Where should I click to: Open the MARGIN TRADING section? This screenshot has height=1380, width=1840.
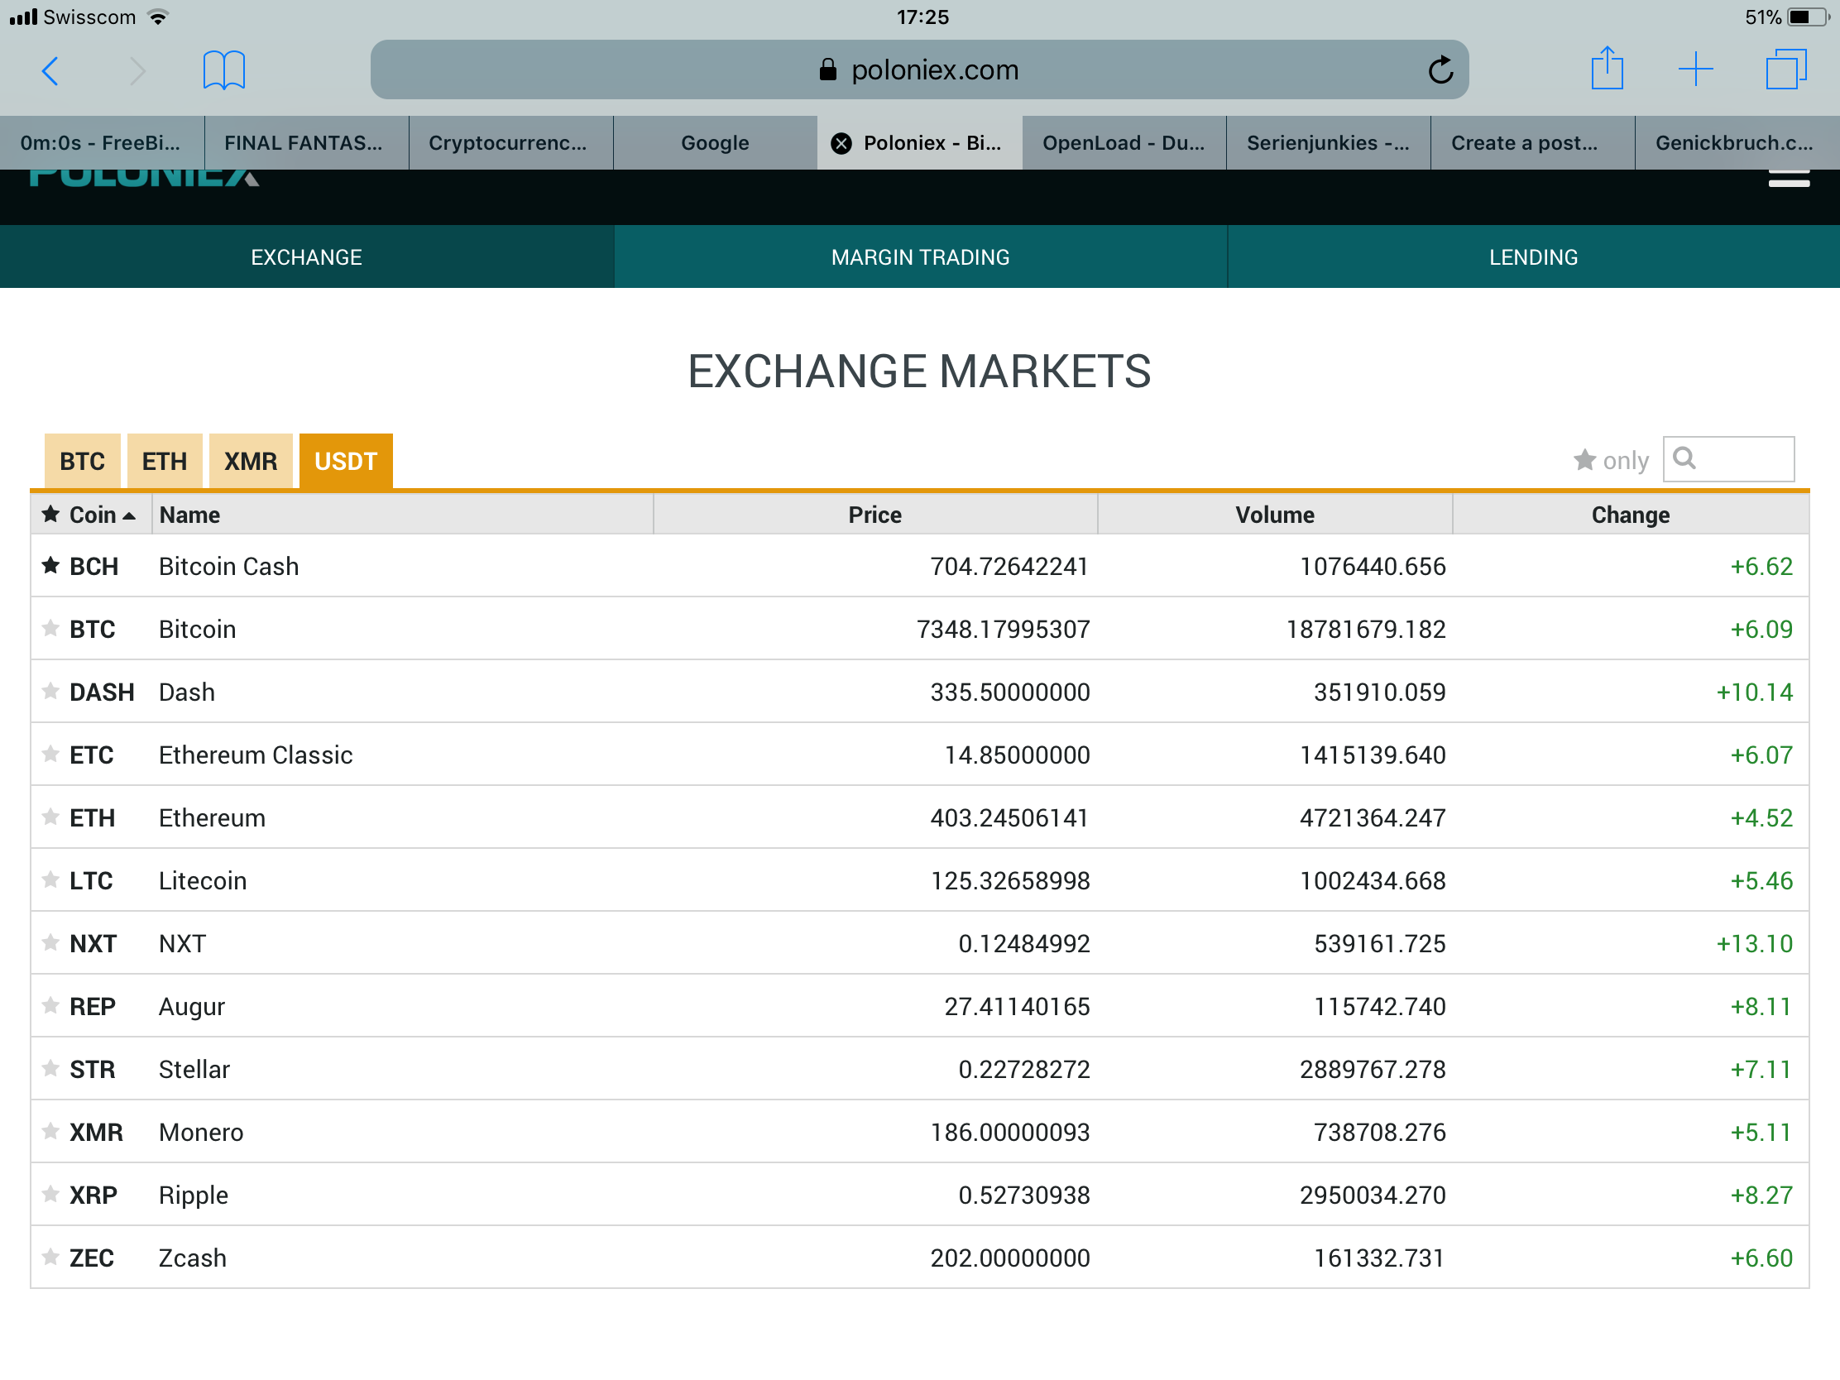pos(921,257)
